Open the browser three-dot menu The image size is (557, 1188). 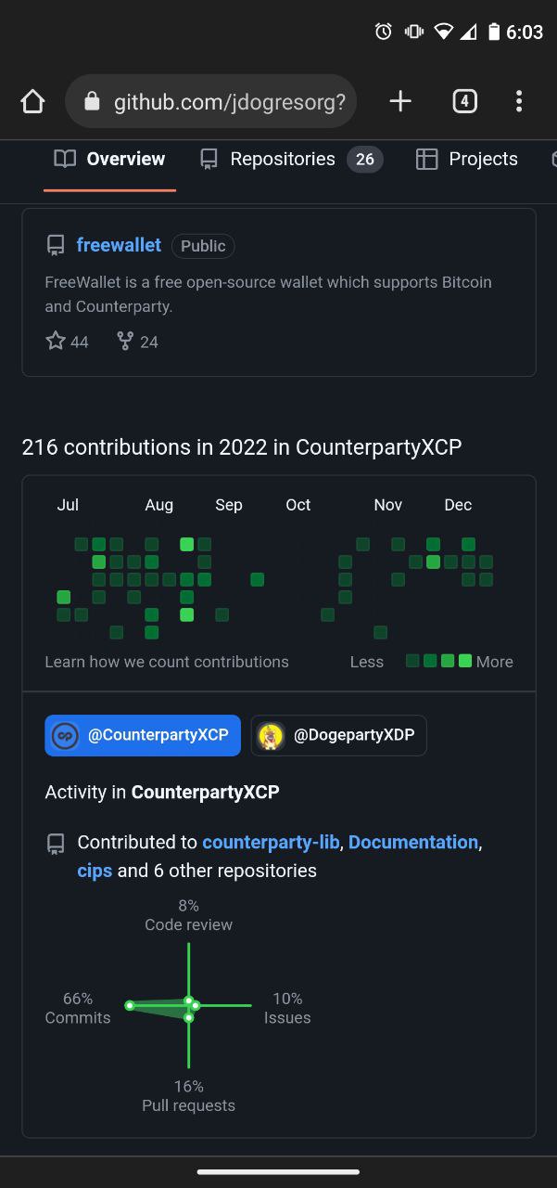[x=519, y=101]
